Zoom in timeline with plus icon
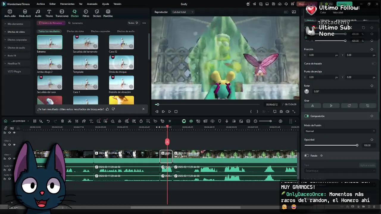This screenshot has height=214, width=381. pyautogui.click(x=280, y=121)
